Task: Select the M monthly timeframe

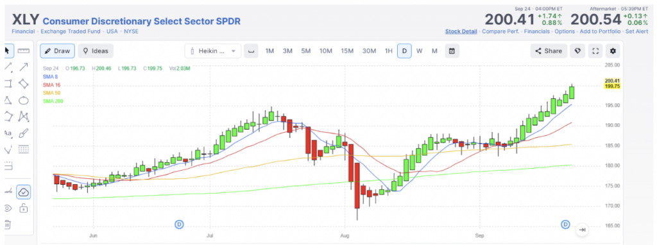Action: 434,51
